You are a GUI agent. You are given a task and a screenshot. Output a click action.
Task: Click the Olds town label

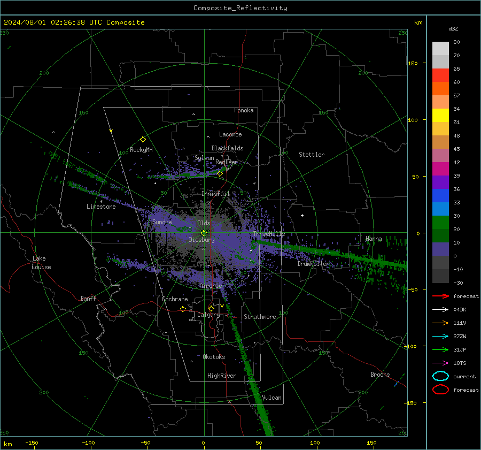[x=204, y=223]
